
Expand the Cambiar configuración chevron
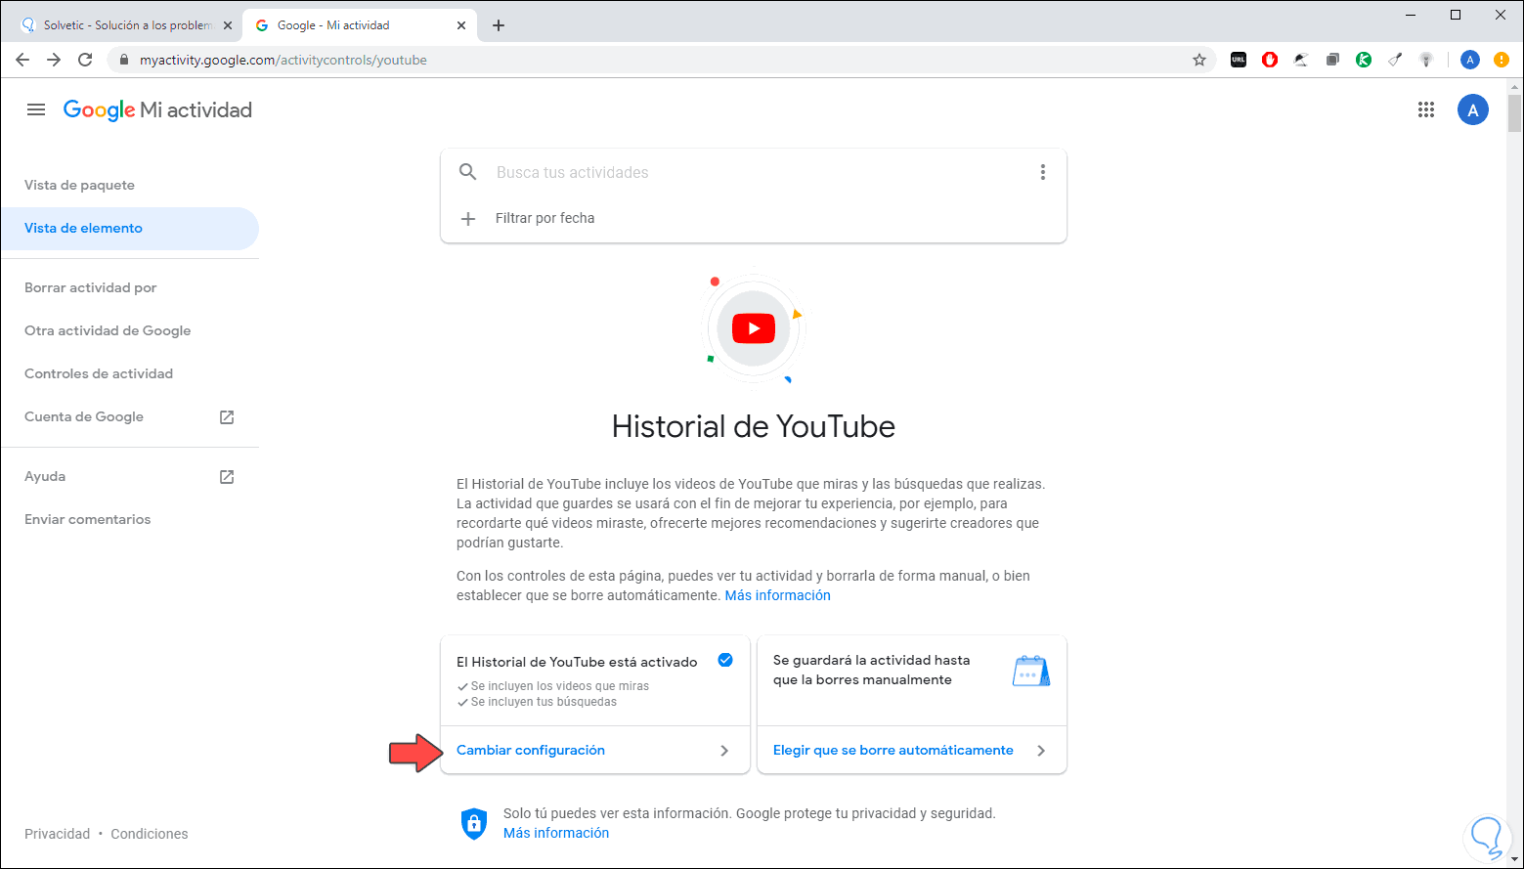724,751
